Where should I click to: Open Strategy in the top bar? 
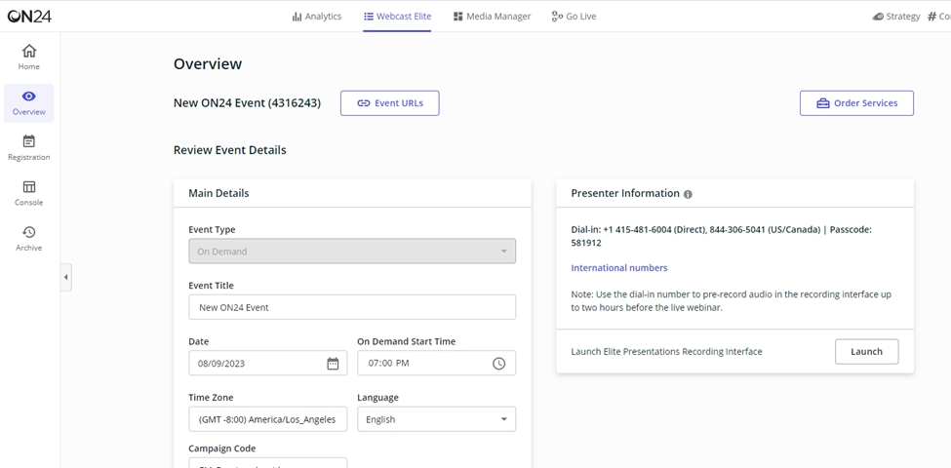pyautogui.click(x=895, y=17)
